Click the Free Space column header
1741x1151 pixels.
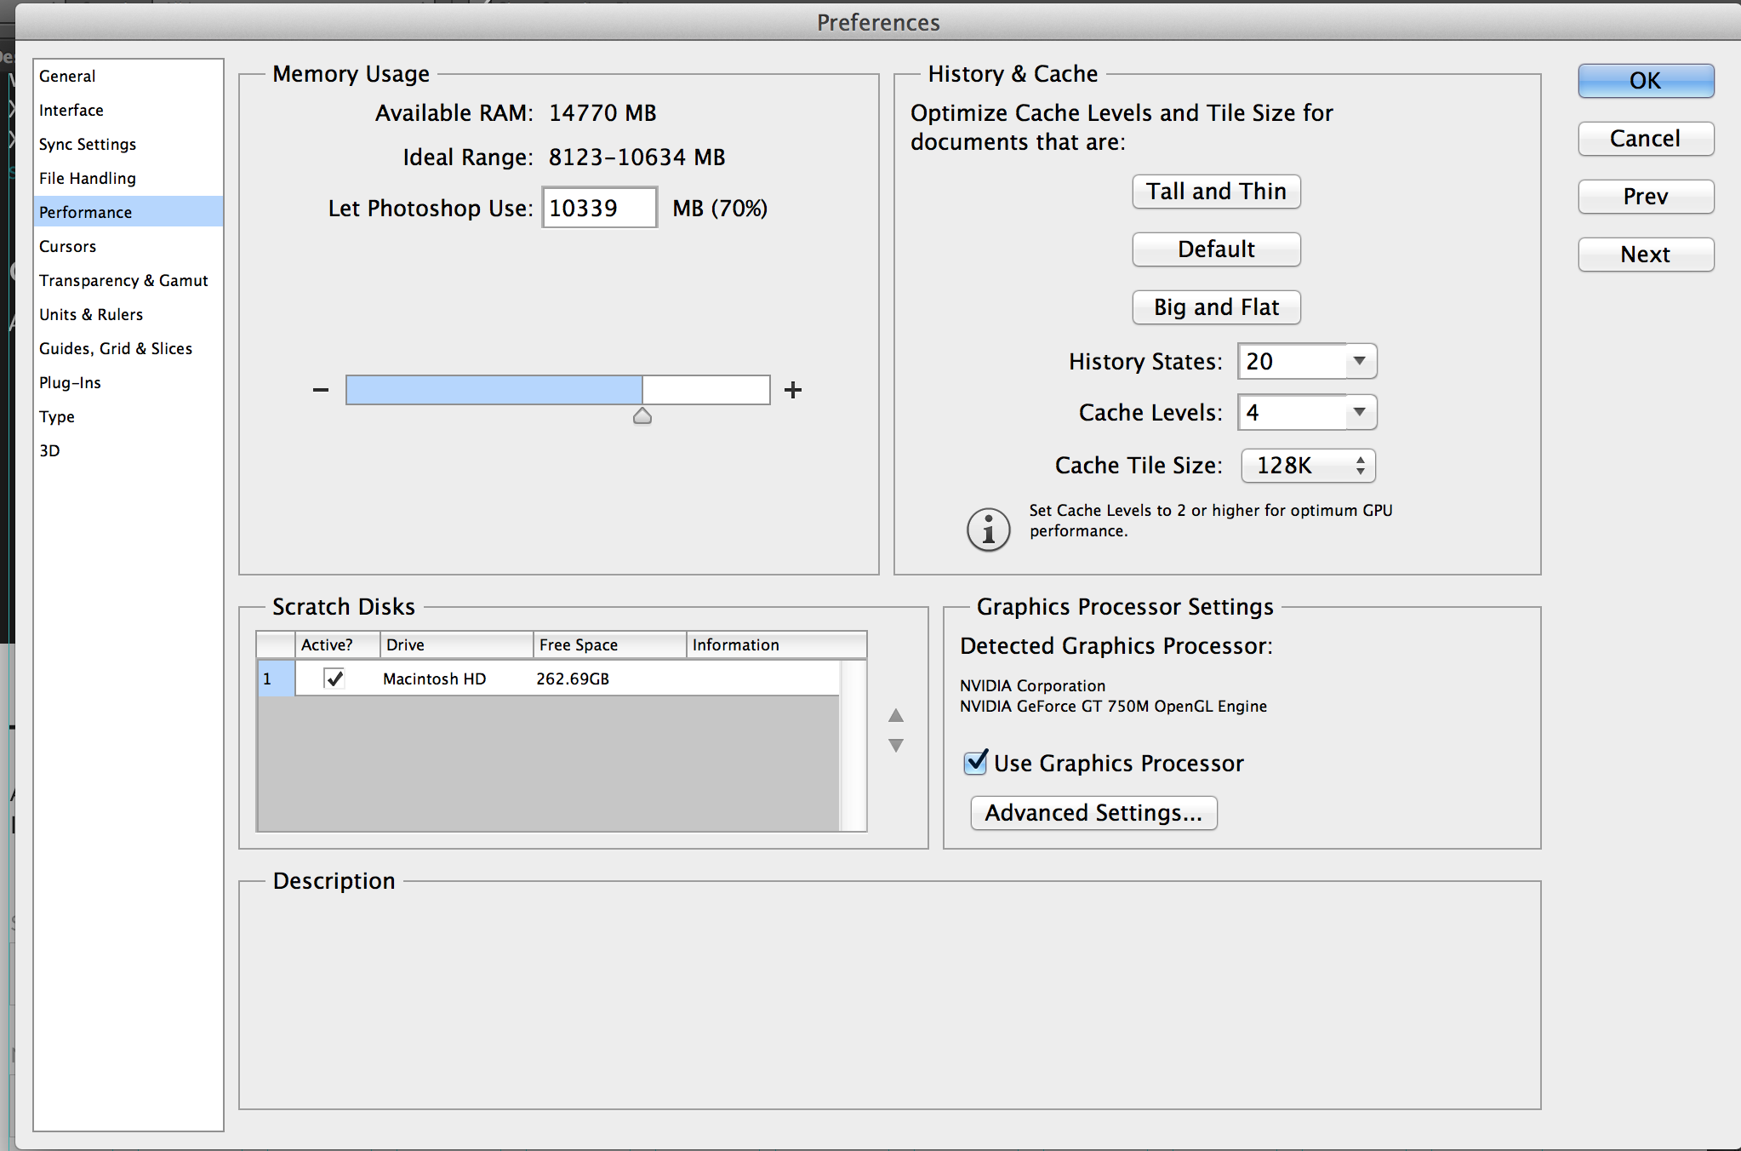(x=609, y=644)
